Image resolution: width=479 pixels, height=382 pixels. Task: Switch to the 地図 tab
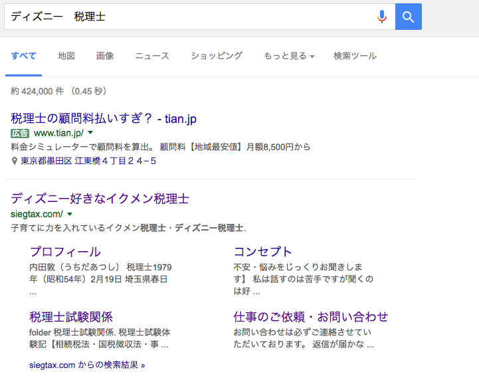coord(66,56)
